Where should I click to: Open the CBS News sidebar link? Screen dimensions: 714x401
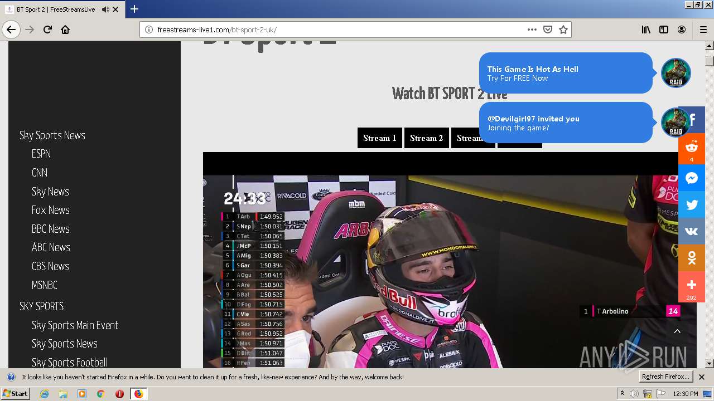(x=50, y=266)
